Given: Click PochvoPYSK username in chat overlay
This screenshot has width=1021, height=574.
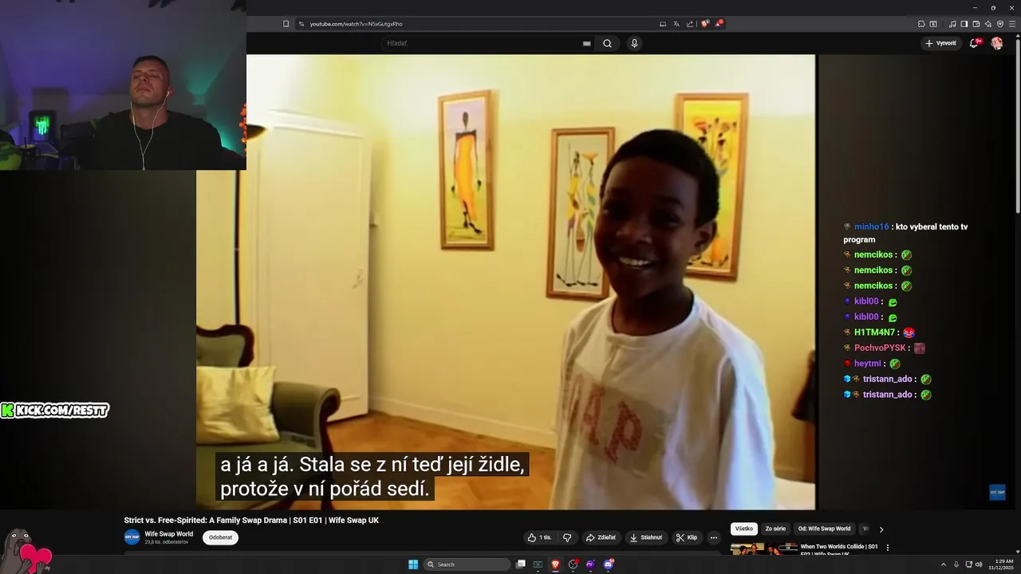Looking at the screenshot, I should (880, 348).
